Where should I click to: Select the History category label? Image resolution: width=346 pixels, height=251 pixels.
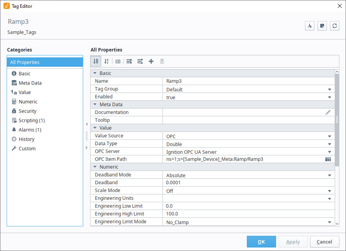[x=27, y=139]
